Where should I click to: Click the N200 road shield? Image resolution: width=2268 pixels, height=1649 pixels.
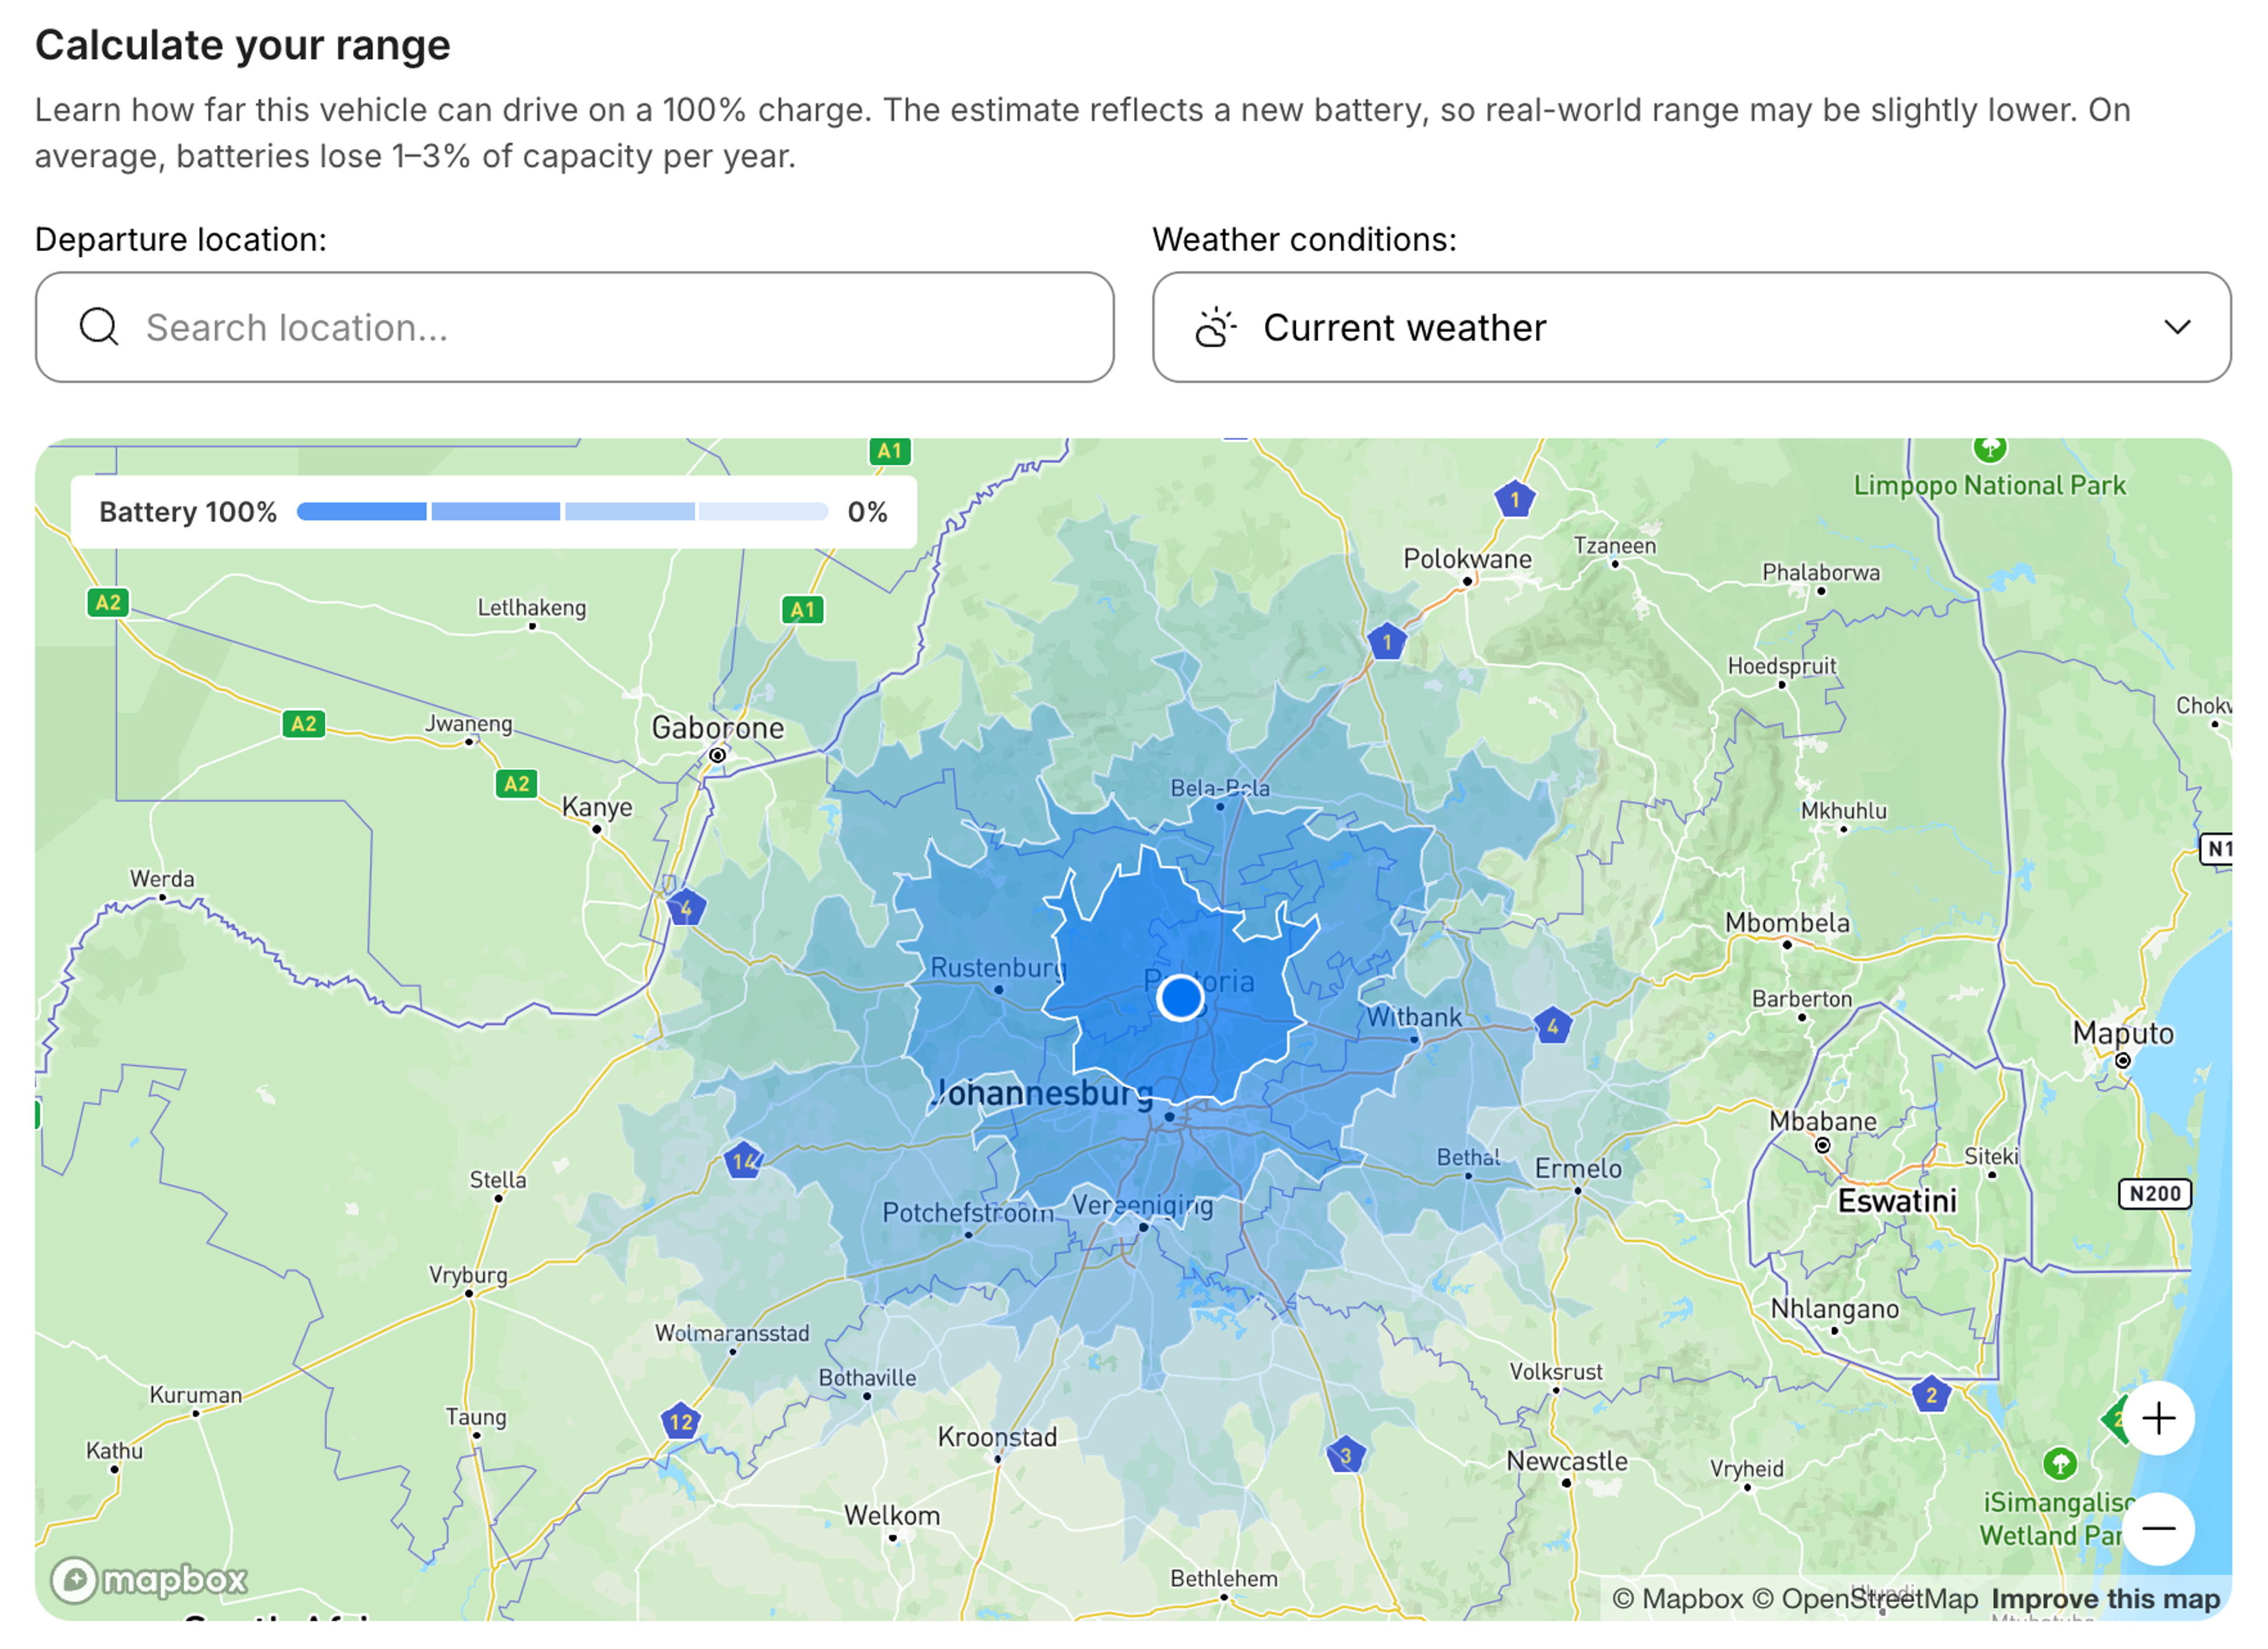pos(2154,1193)
